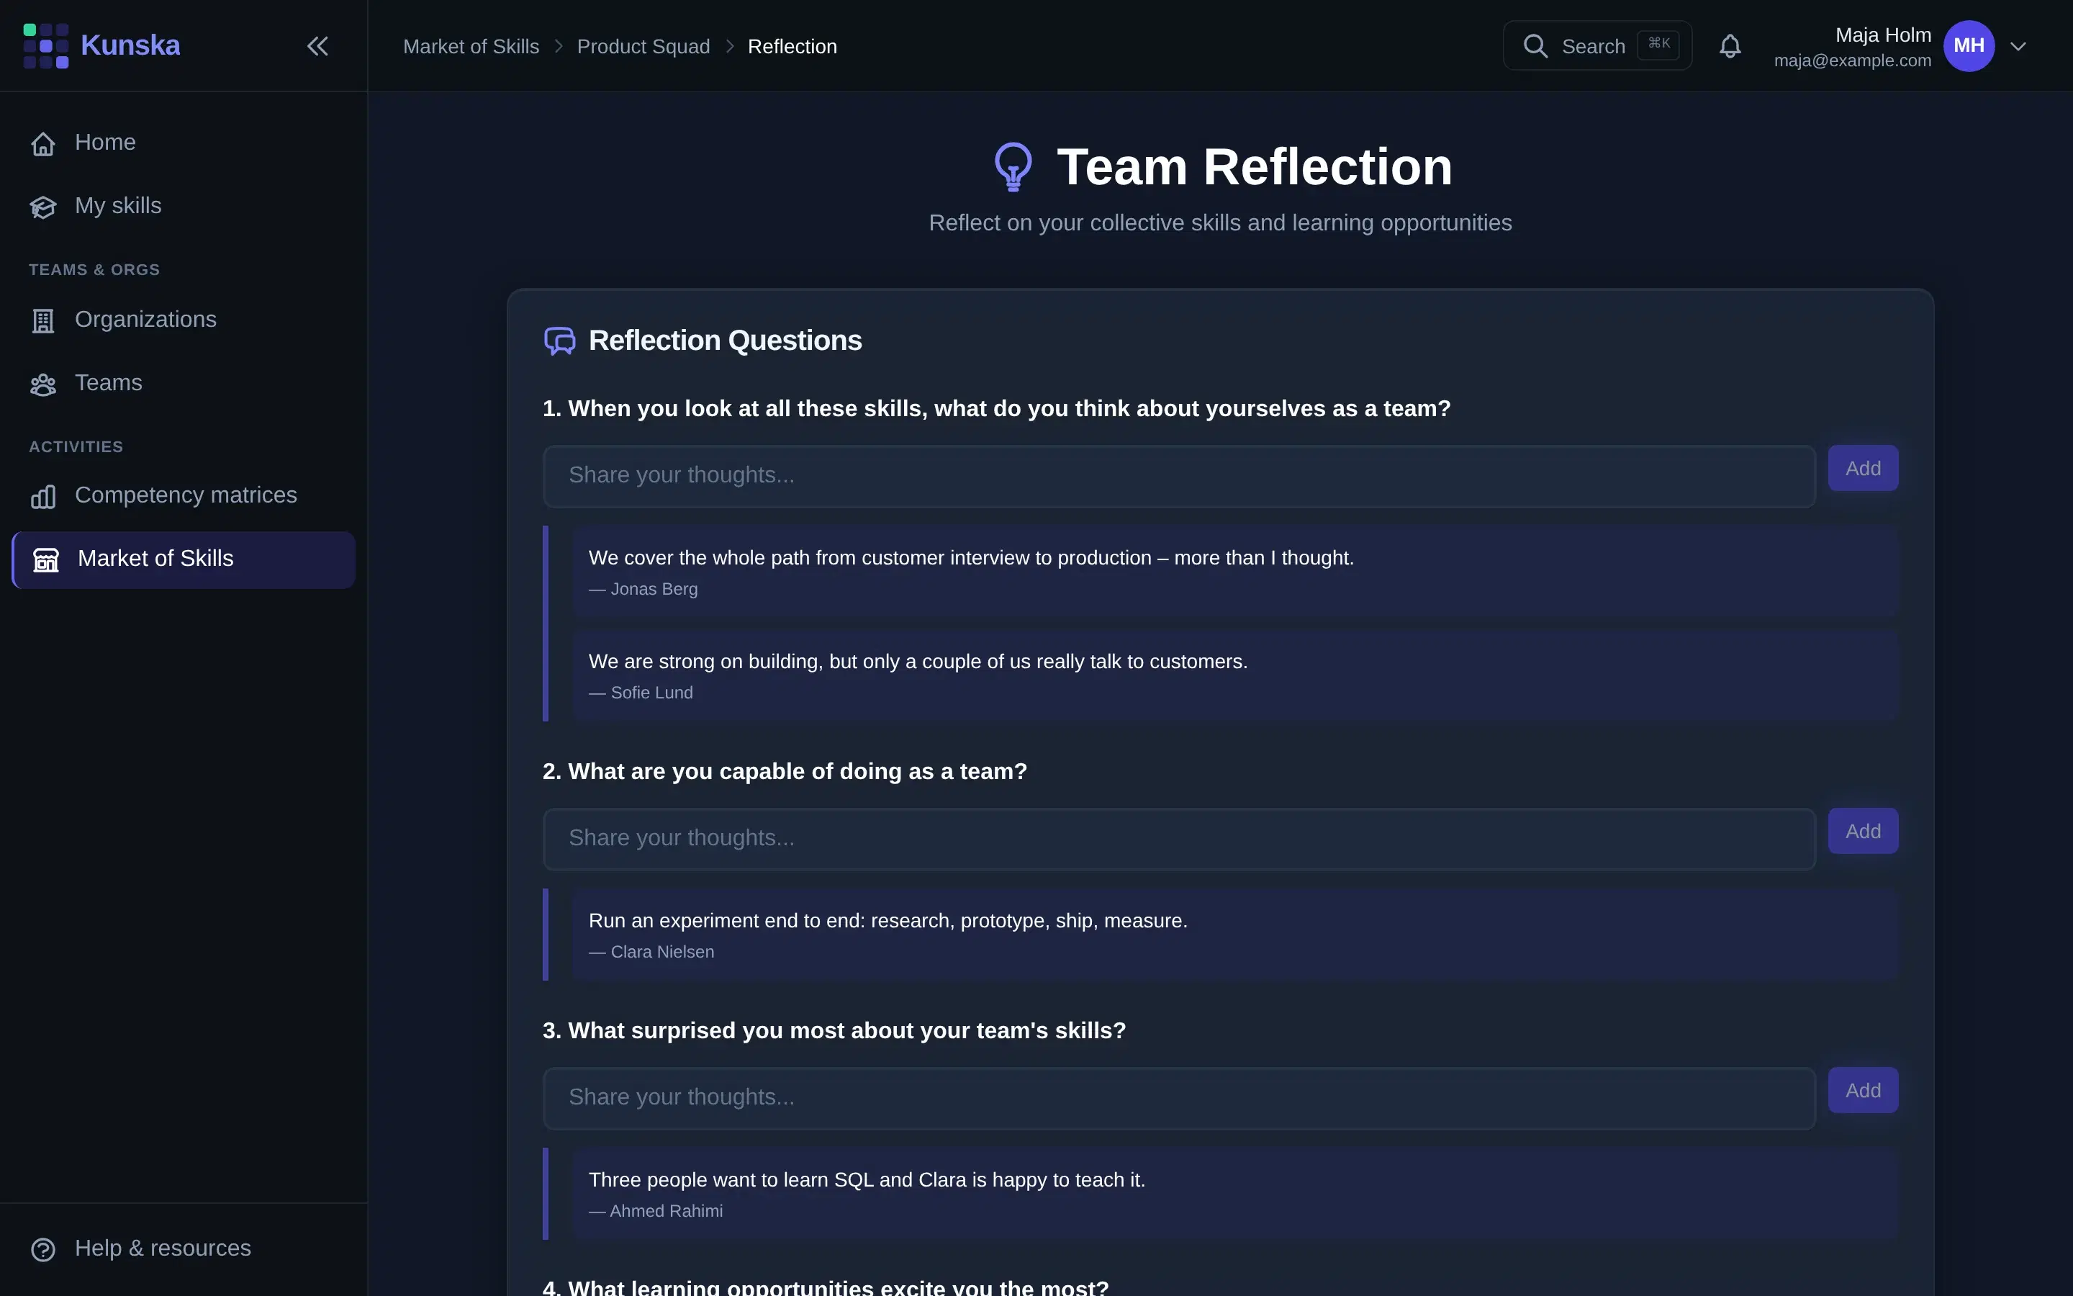Viewport: 2073px width, 1296px height.
Task: Click Sofie Lund's comment about customers
Action: tap(1235, 675)
